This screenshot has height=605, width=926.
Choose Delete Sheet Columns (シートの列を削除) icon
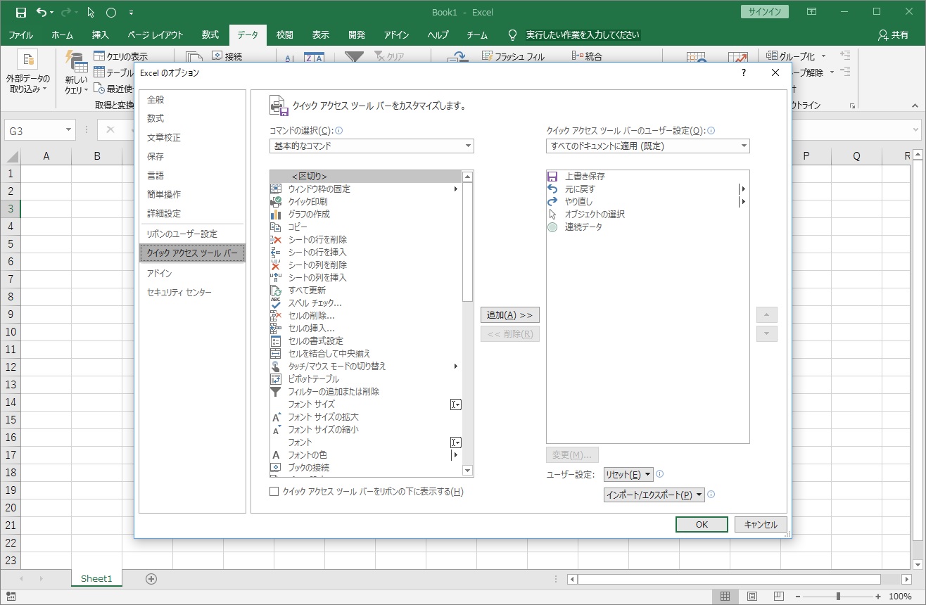[276, 265]
